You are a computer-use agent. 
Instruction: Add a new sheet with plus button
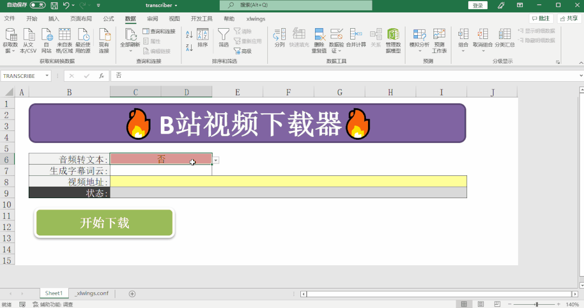[x=132, y=294]
